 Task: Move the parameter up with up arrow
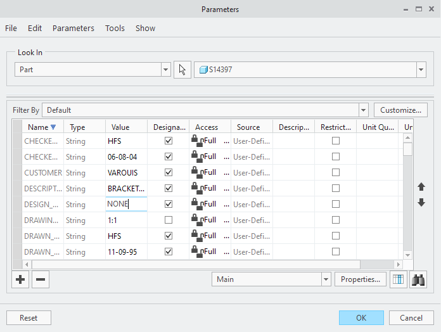421,187
